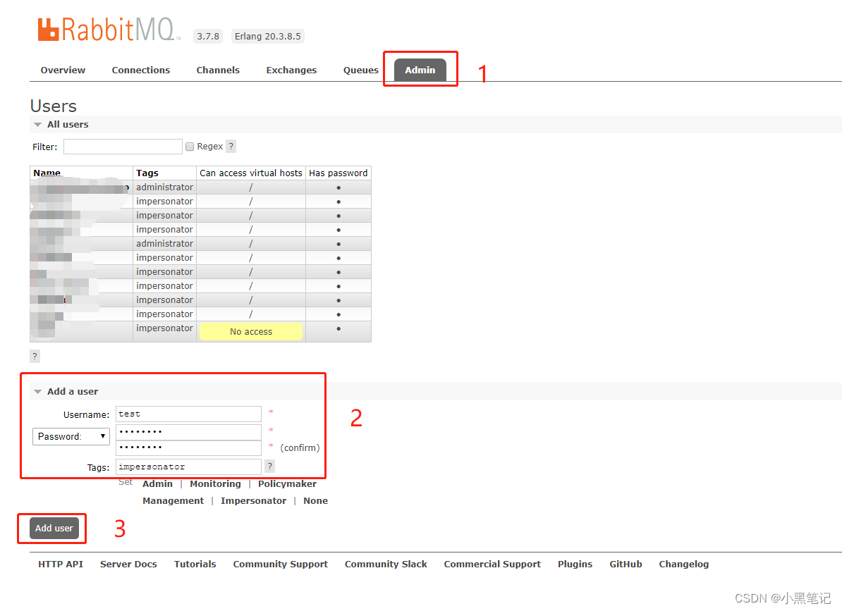Open the Commercial Support link

[x=492, y=564]
